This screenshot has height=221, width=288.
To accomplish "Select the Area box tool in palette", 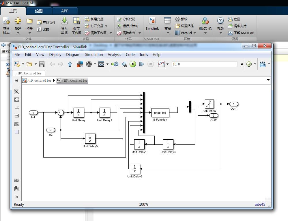I will 17,132.
